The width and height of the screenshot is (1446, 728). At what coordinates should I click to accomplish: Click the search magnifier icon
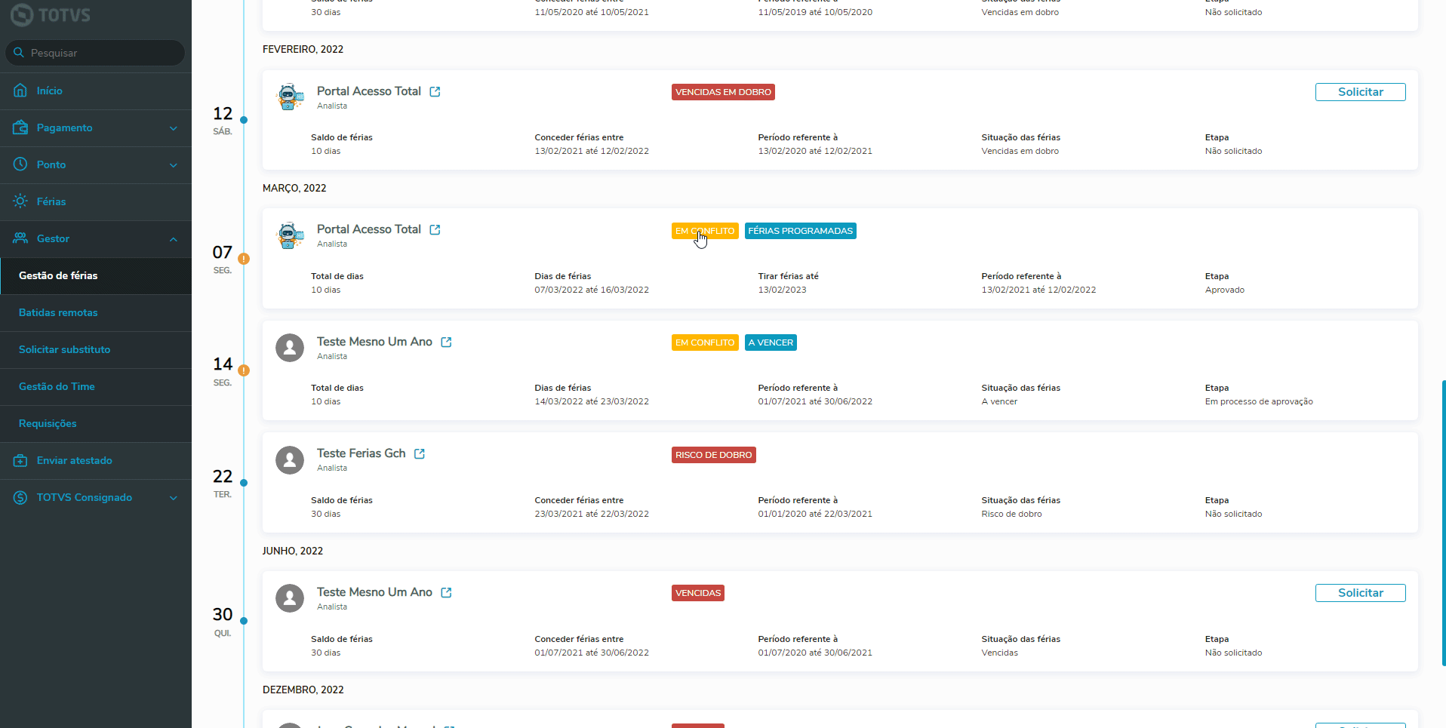tap(19, 53)
